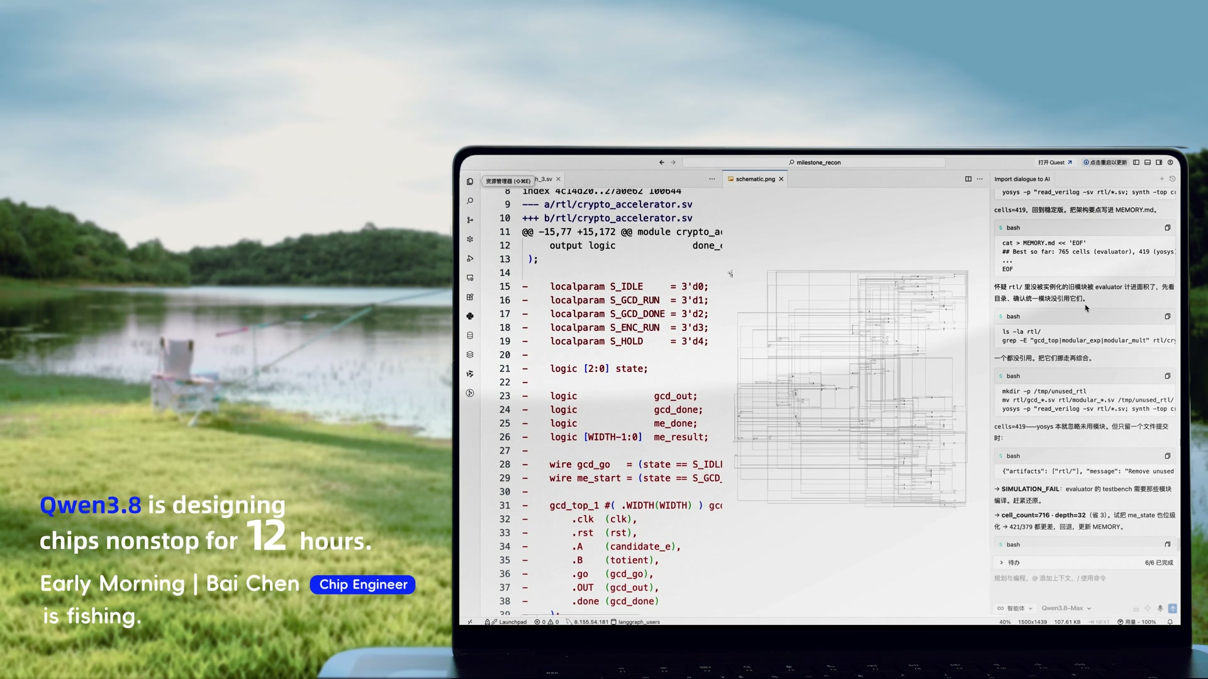Viewport: 1208px width, 679px height.
Task: Navigate forward with the right arrow
Action: tap(673, 162)
